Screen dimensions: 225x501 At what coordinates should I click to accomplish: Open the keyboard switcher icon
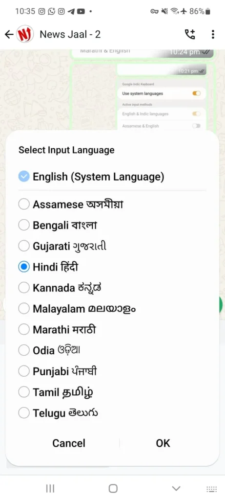pyautogui.click(x=212, y=489)
